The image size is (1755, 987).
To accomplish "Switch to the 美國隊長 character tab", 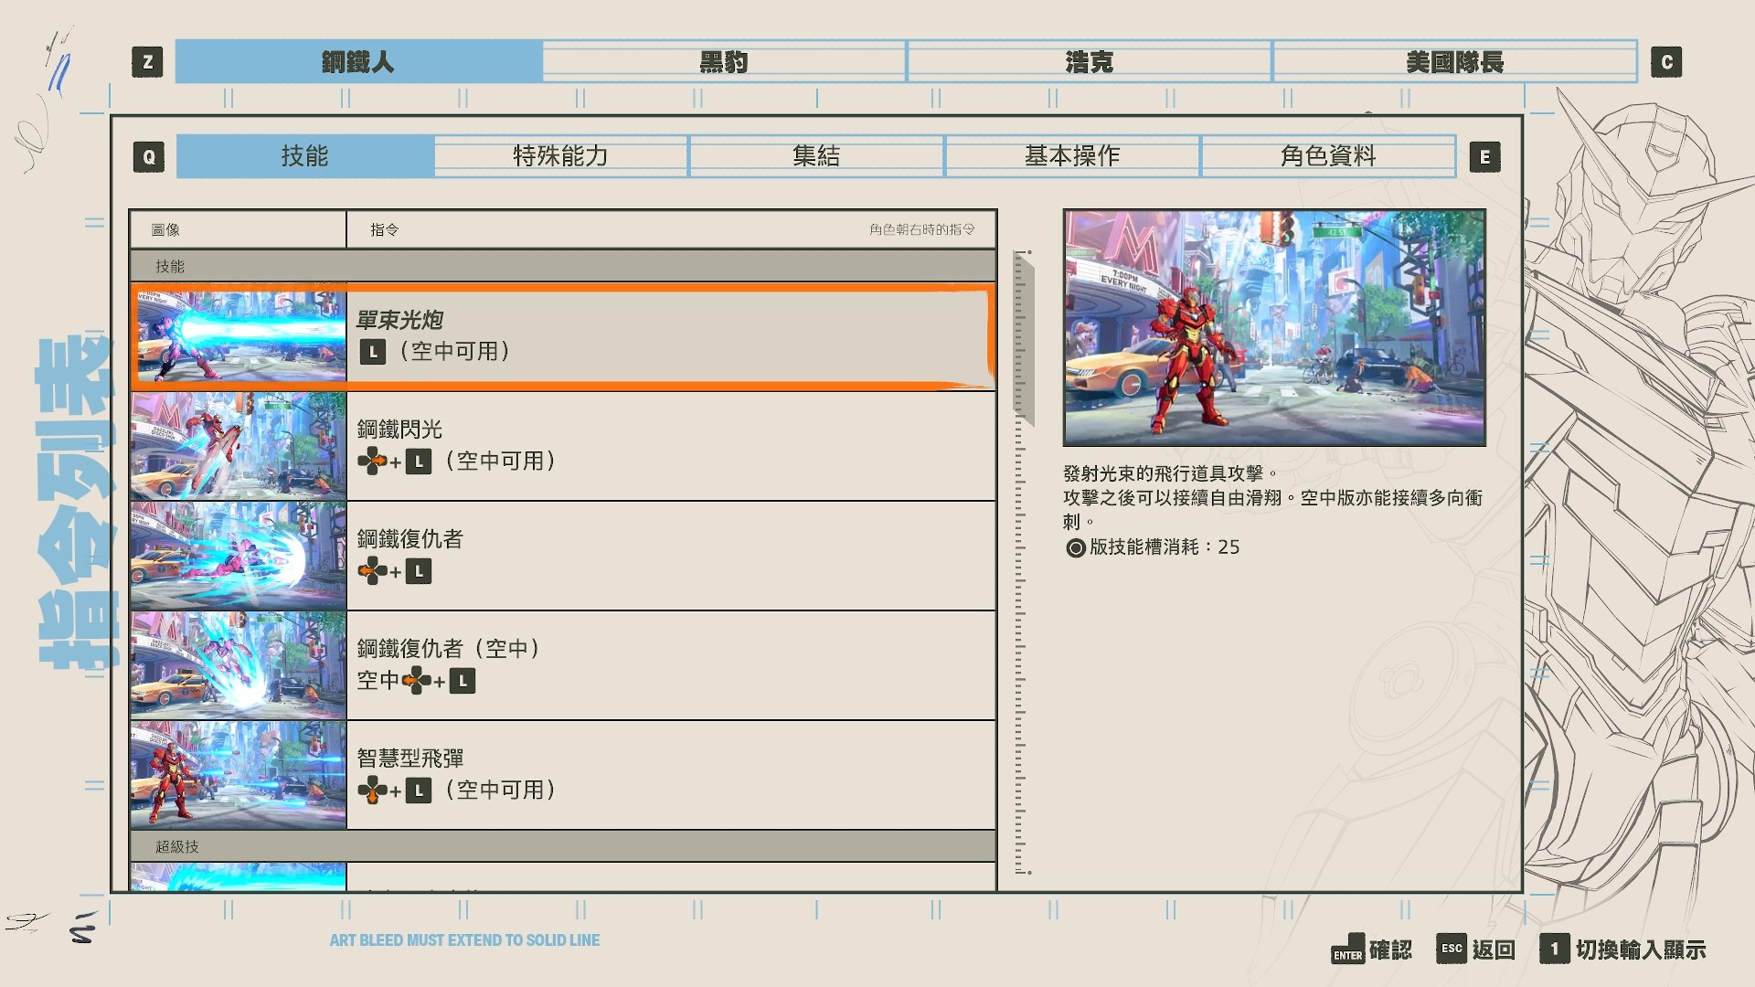I will [1455, 62].
